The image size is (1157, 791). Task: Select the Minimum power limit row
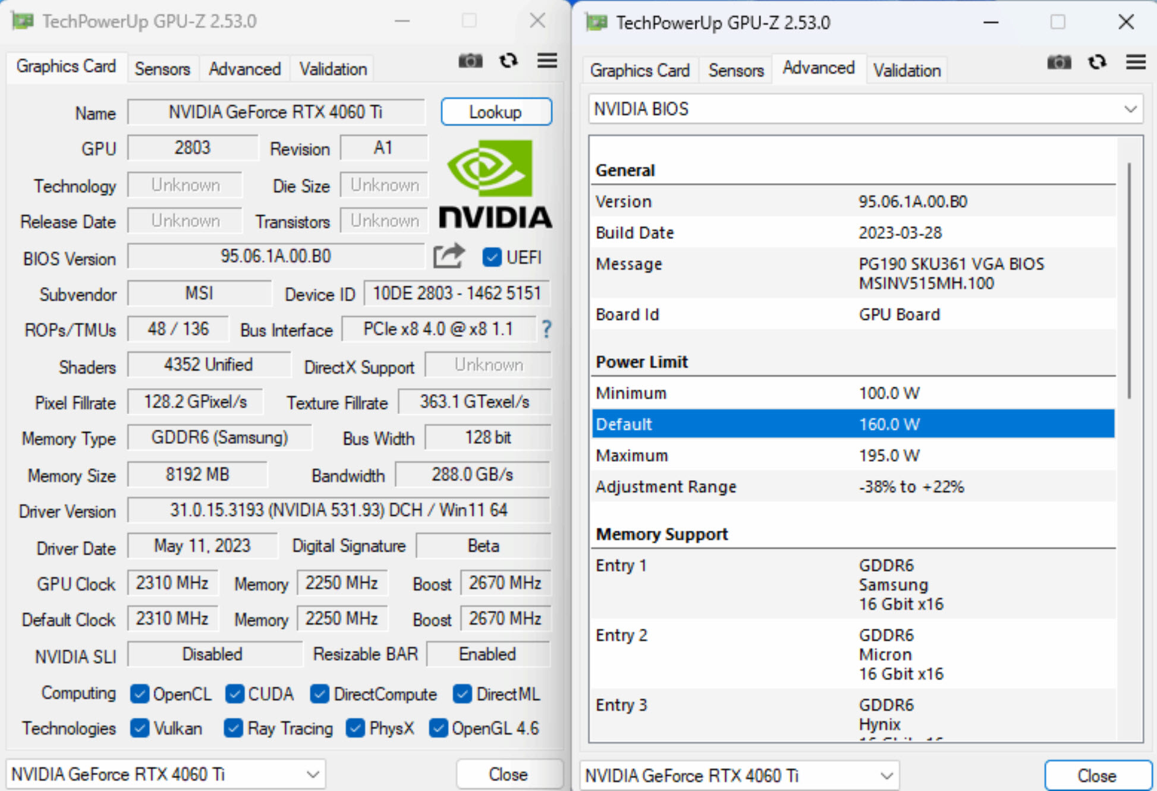tap(853, 393)
